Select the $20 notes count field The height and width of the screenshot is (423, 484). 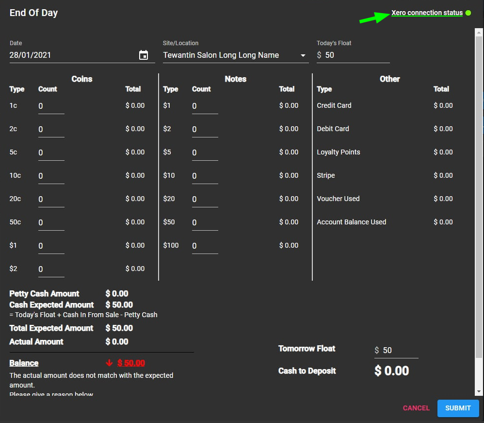tap(205, 200)
